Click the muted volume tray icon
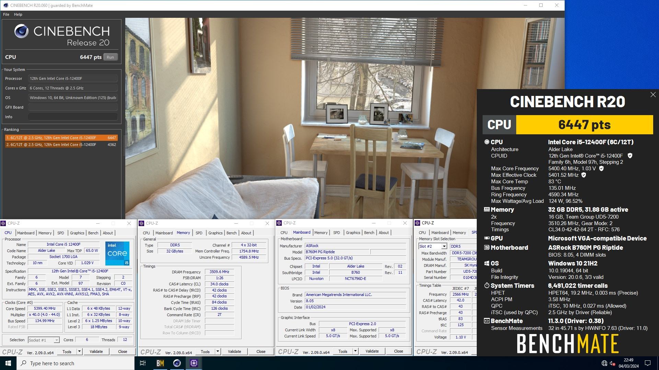The height and width of the screenshot is (370, 659). (612, 363)
